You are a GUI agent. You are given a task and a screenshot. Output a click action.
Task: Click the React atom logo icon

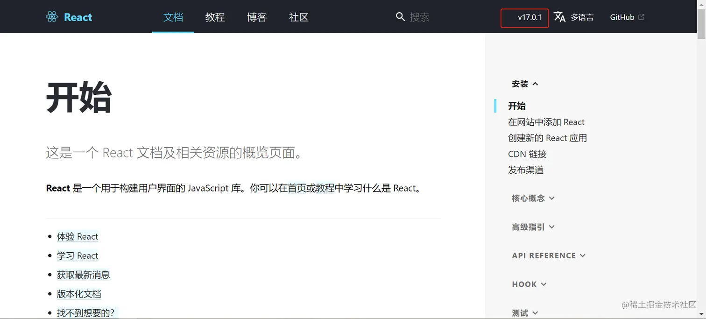[52, 17]
